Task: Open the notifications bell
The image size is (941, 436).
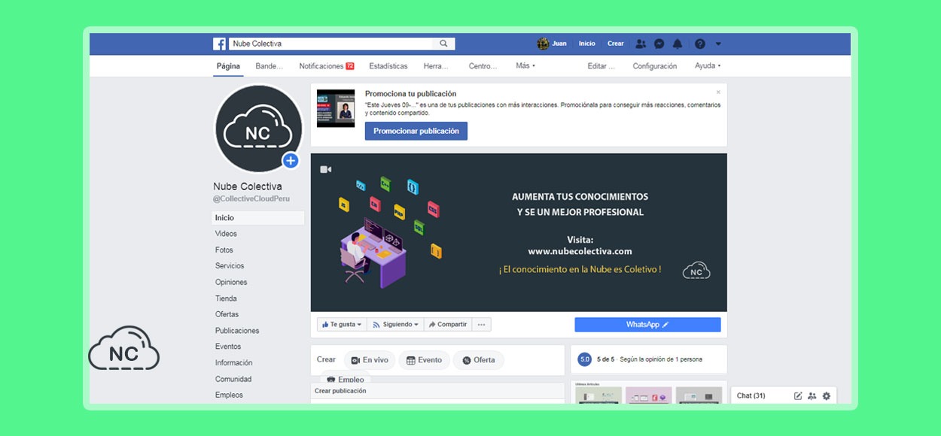Action: (x=678, y=44)
